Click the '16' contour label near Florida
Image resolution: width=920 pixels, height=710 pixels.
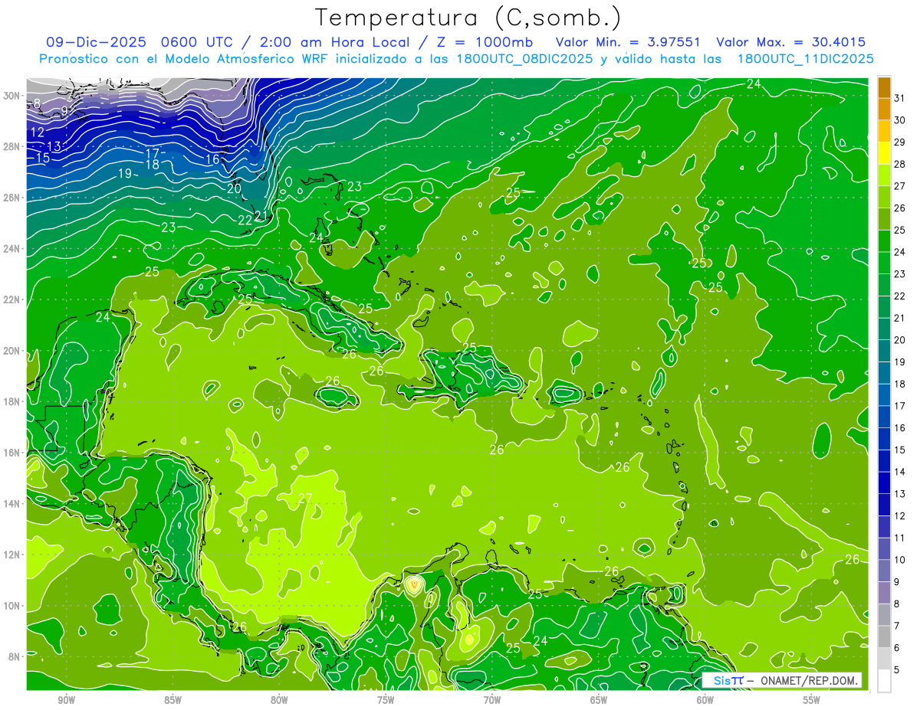[212, 159]
